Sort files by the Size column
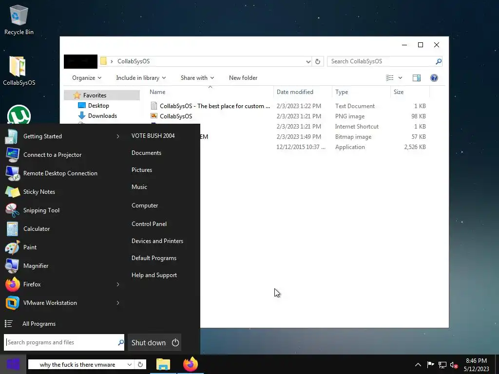This screenshot has height=374, width=499. (410, 92)
